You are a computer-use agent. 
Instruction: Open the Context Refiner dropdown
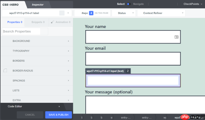(x=161, y=13)
